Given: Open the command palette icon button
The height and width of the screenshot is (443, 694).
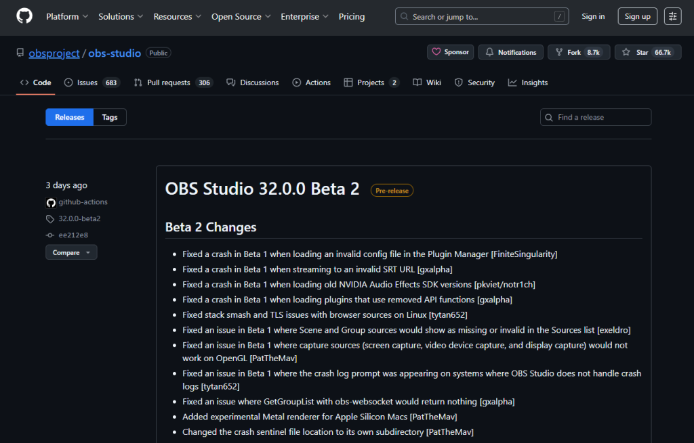Looking at the screenshot, I should 672,16.
